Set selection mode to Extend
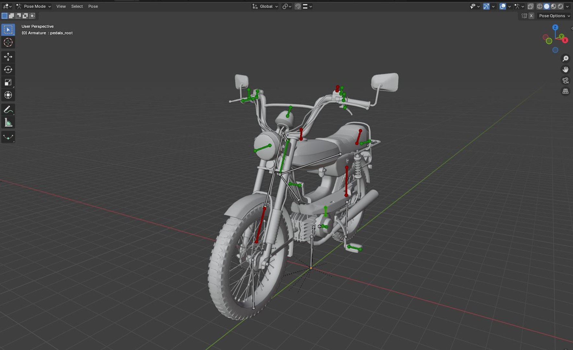Viewport: 573px width, 350px height. pyautogui.click(x=11, y=16)
